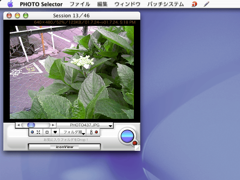Screen dimensions: 240x180
Task: Open the PHOTO437.JPG file dropdown
Action: [85, 125]
